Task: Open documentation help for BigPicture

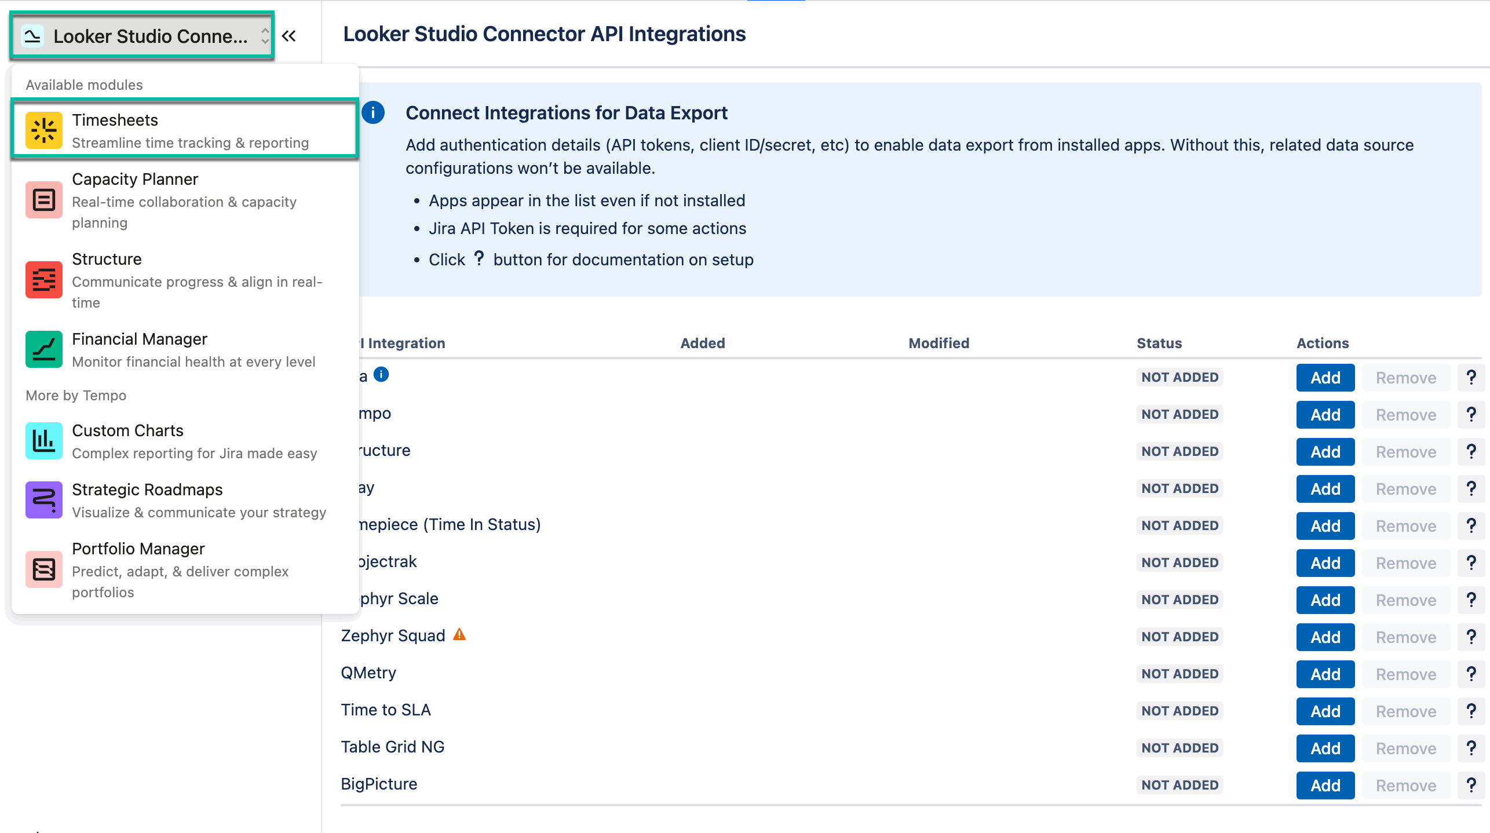Action: [1472, 784]
